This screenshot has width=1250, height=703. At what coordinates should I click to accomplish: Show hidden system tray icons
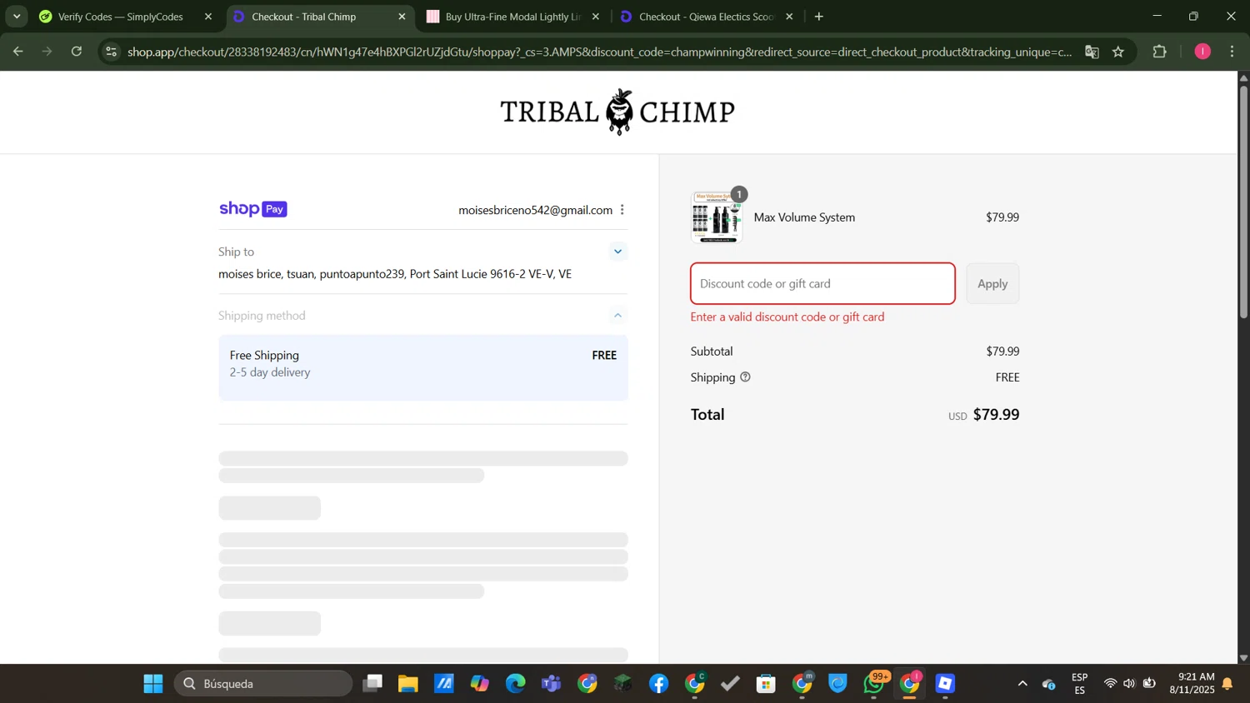pyautogui.click(x=1022, y=684)
